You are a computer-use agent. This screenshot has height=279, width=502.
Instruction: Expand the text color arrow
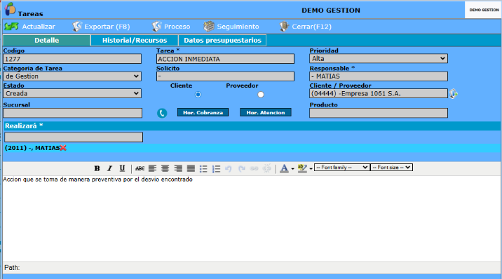(x=292, y=169)
